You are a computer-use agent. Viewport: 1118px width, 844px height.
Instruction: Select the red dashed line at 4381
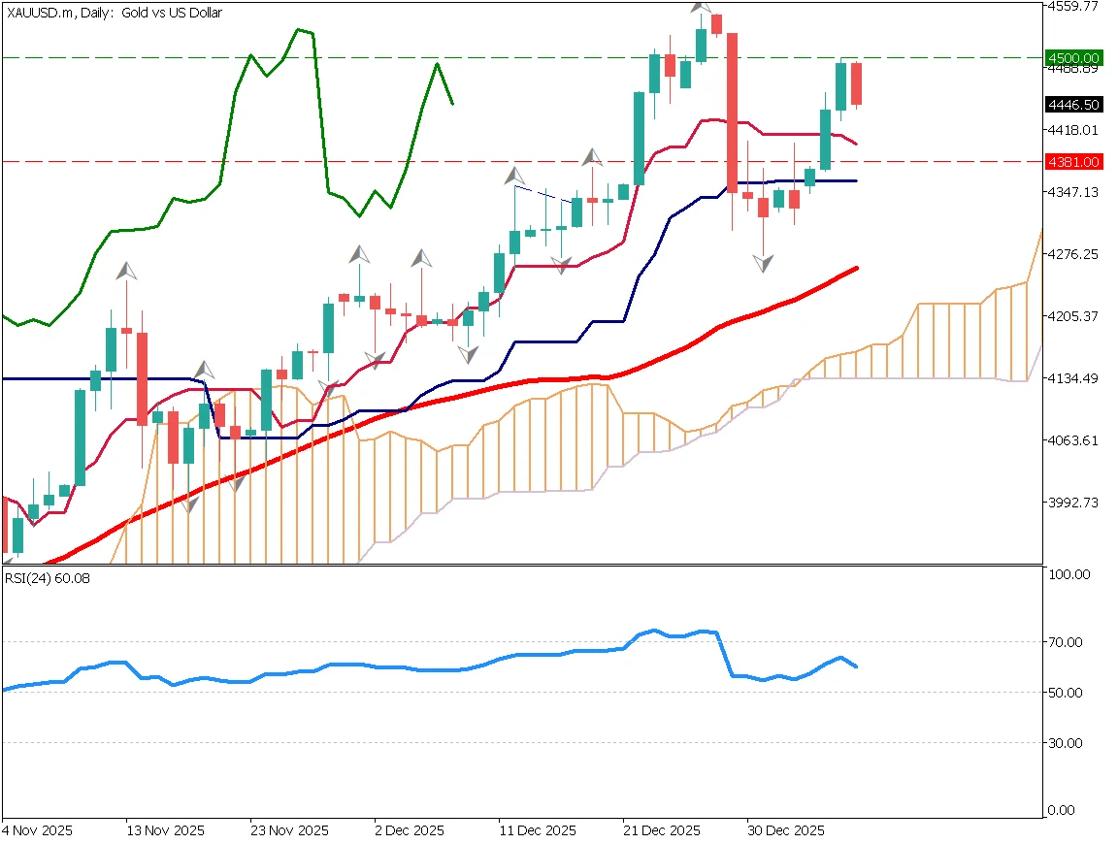tap(388, 162)
